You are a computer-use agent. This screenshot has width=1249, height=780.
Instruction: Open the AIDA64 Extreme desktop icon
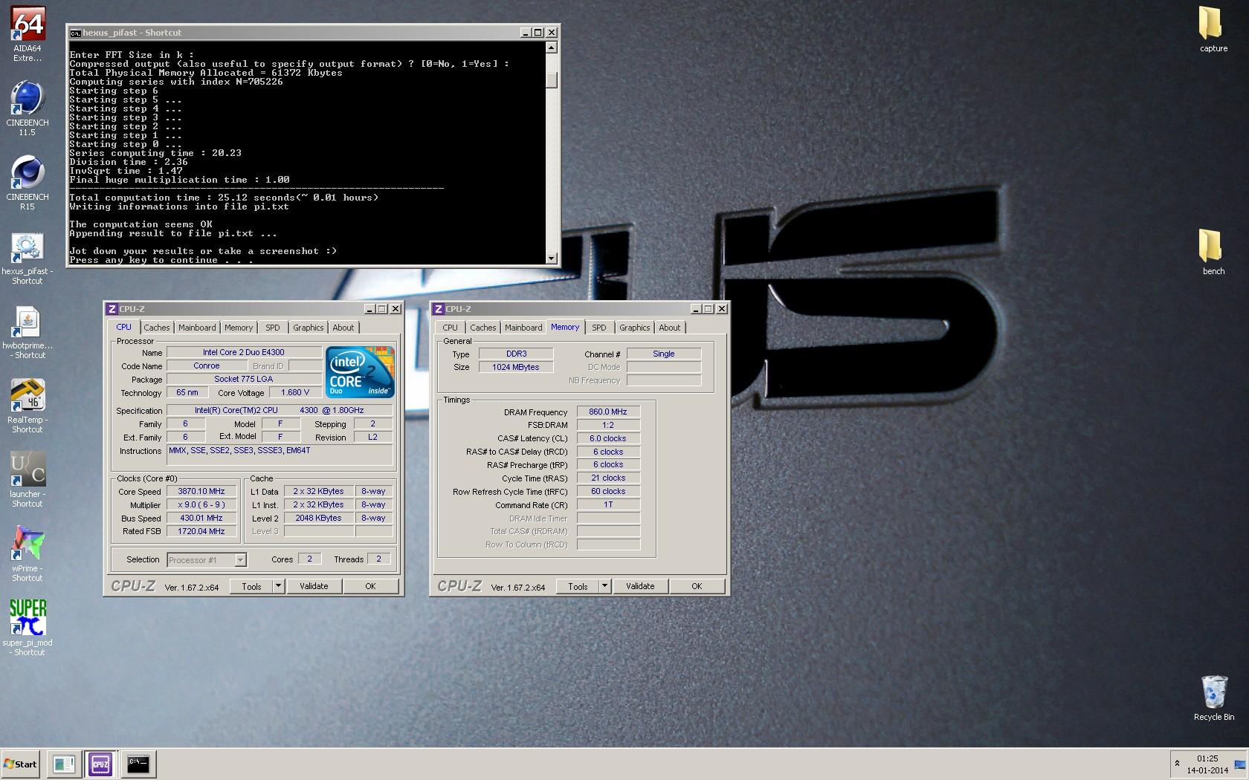28,33
